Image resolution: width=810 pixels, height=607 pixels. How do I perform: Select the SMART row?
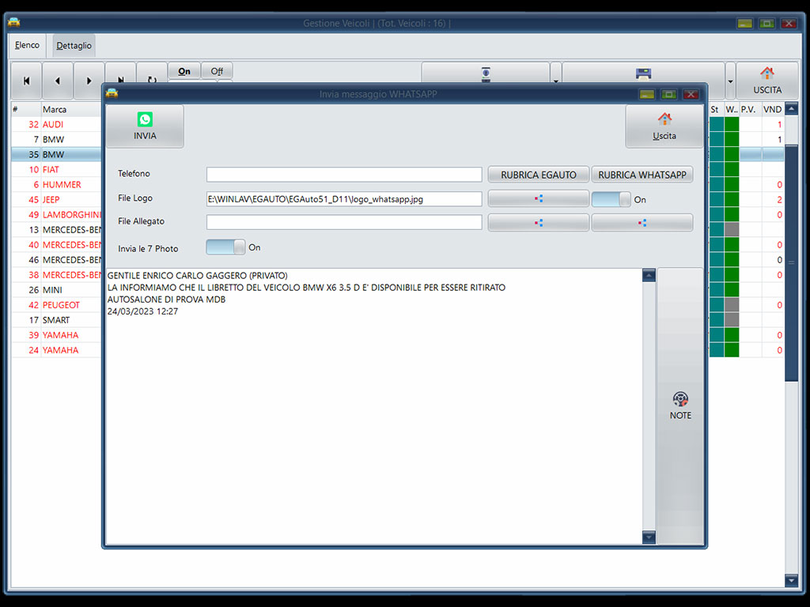(57, 320)
